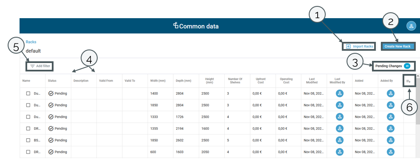This screenshot has width=420, height=167.
Task: Tick checkbox for row with width 1400
Action: pos(28,93)
